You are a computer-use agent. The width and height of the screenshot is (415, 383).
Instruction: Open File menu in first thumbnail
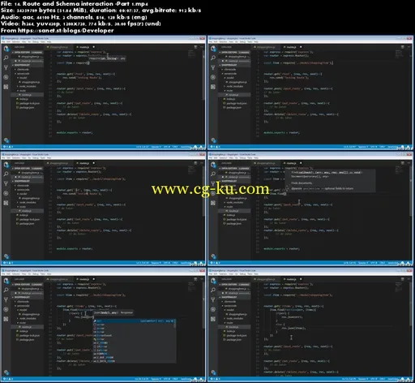tap(3, 42)
